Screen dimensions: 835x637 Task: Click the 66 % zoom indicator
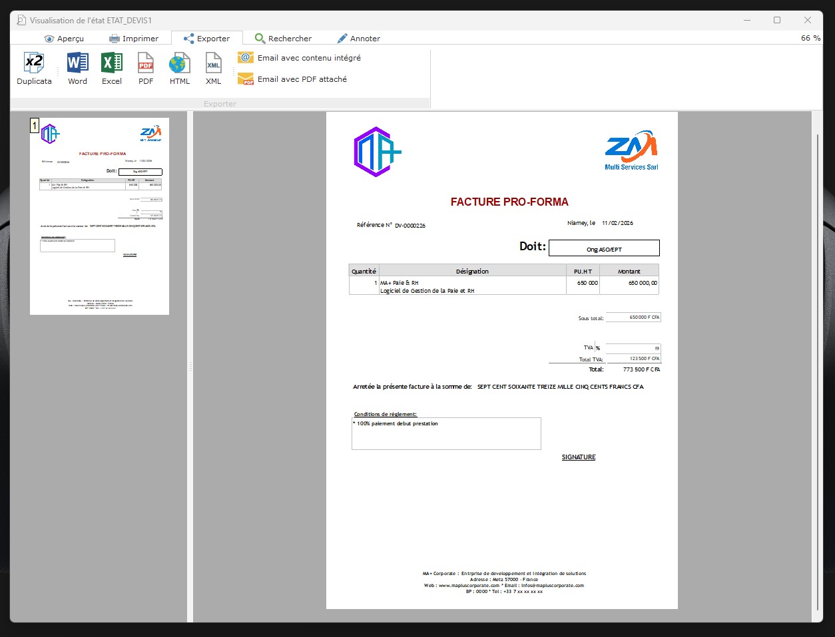pos(810,38)
